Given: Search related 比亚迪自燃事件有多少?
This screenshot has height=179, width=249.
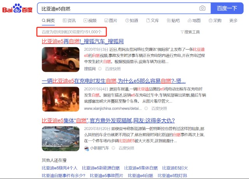Looking at the screenshot, I should pos(63,175).
